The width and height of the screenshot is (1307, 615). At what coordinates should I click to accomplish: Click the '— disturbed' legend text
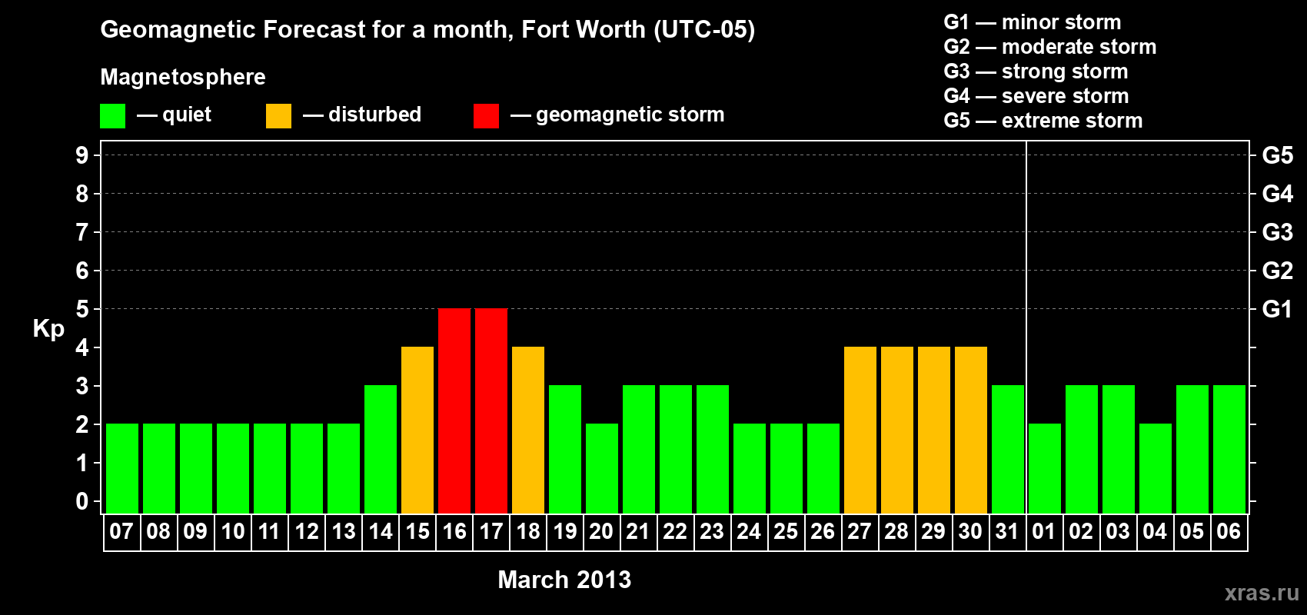pyautogui.click(x=362, y=115)
